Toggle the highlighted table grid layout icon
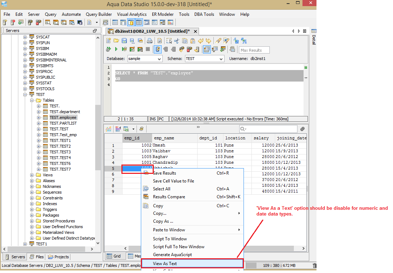Image resolution: width=393 pixels, height=273 pixels. (139, 22)
